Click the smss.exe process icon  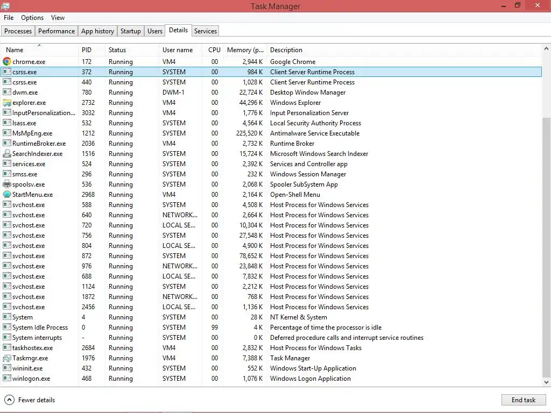tap(6, 174)
